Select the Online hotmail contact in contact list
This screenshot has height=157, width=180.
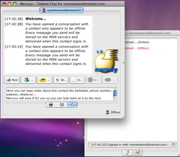point(137,42)
